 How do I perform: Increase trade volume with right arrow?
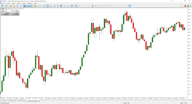tap(14, 11)
